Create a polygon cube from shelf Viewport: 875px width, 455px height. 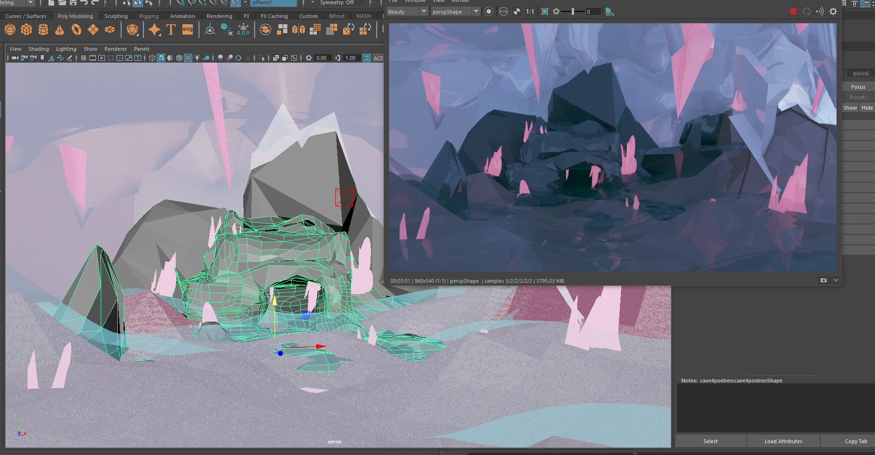(x=27, y=30)
